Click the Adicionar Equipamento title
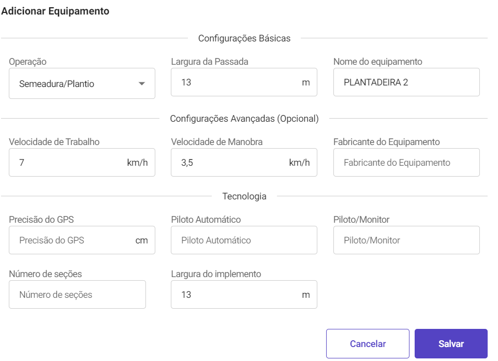The height and width of the screenshot is (361, 498). coord(55,11)
